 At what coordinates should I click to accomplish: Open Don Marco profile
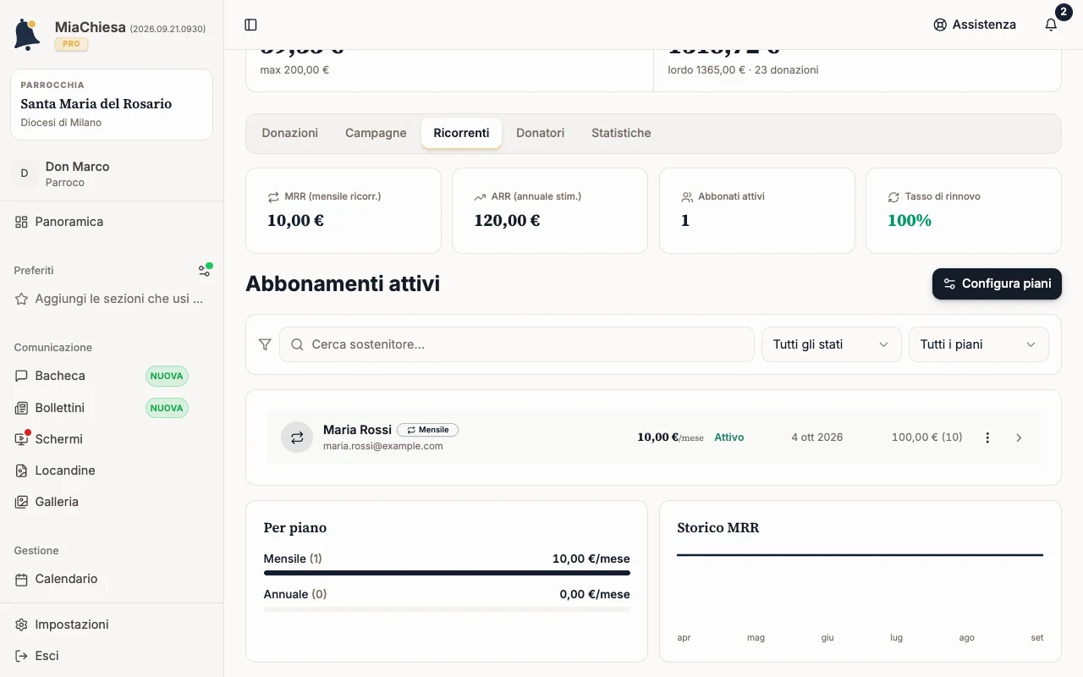112,173
